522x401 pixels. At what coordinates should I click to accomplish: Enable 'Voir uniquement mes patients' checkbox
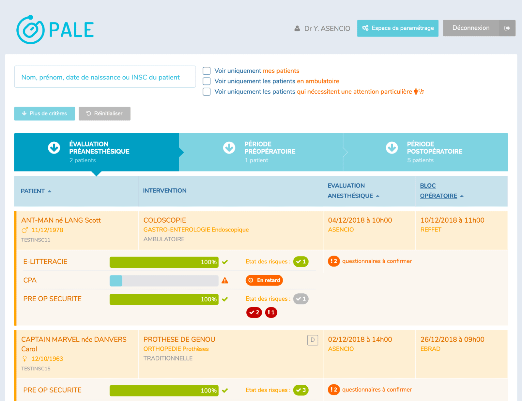tap(207, 71)
